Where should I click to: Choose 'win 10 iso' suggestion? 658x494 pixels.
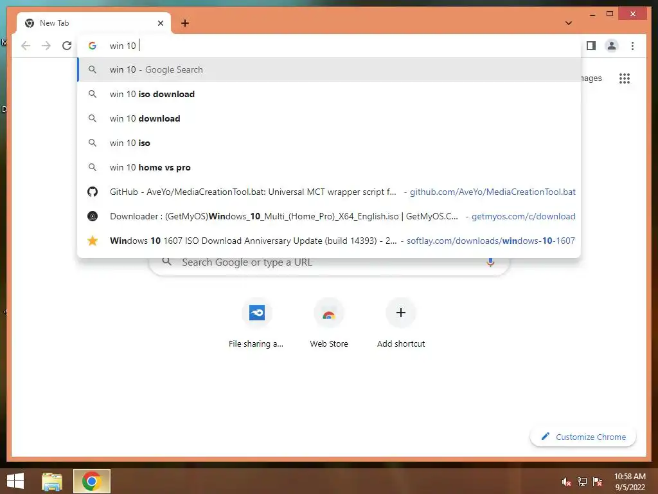pyautogui.click(x=329, y=143)
